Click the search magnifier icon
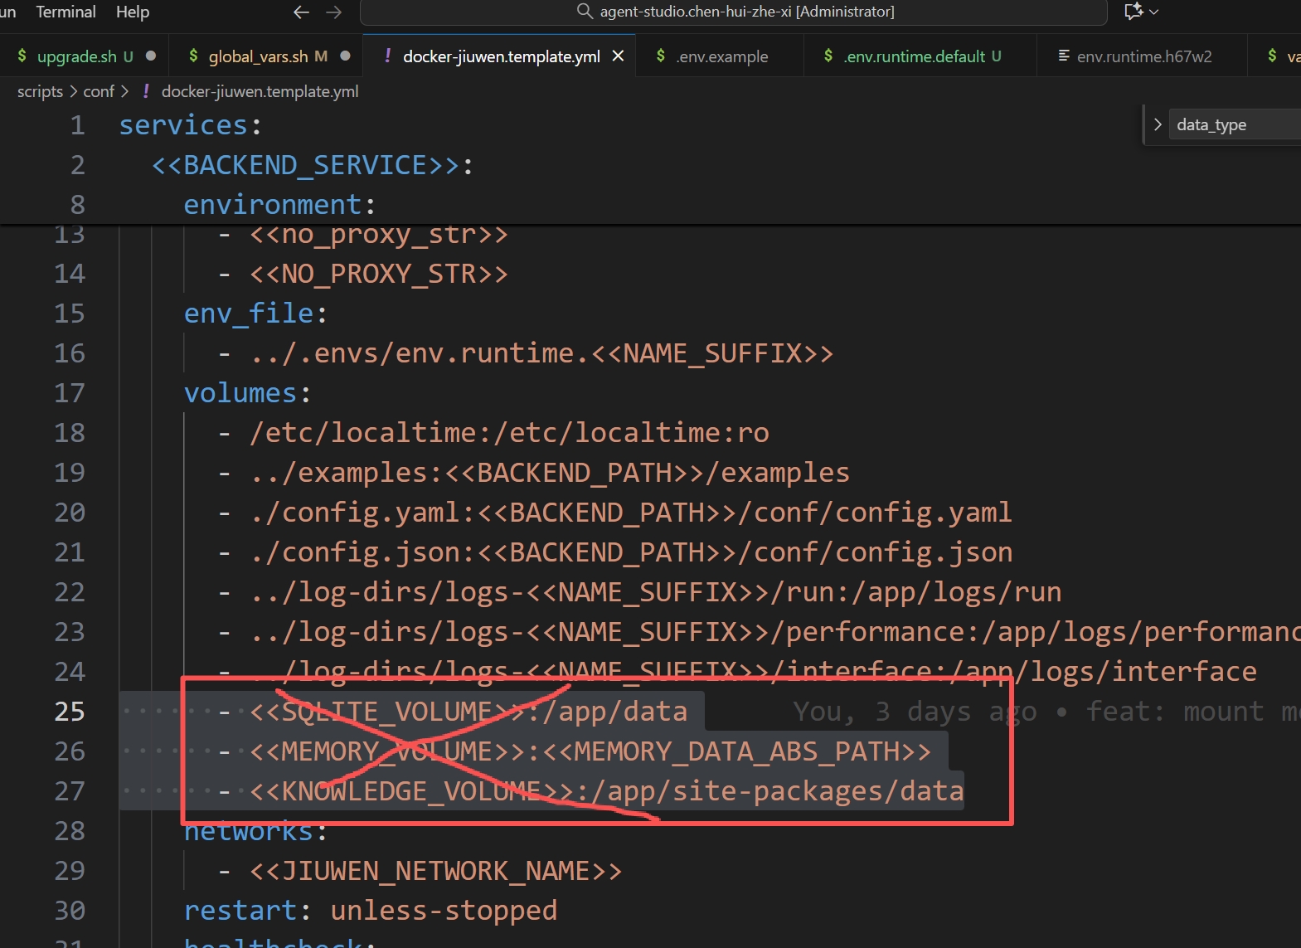1301x948 pixels. coord(585,11)
